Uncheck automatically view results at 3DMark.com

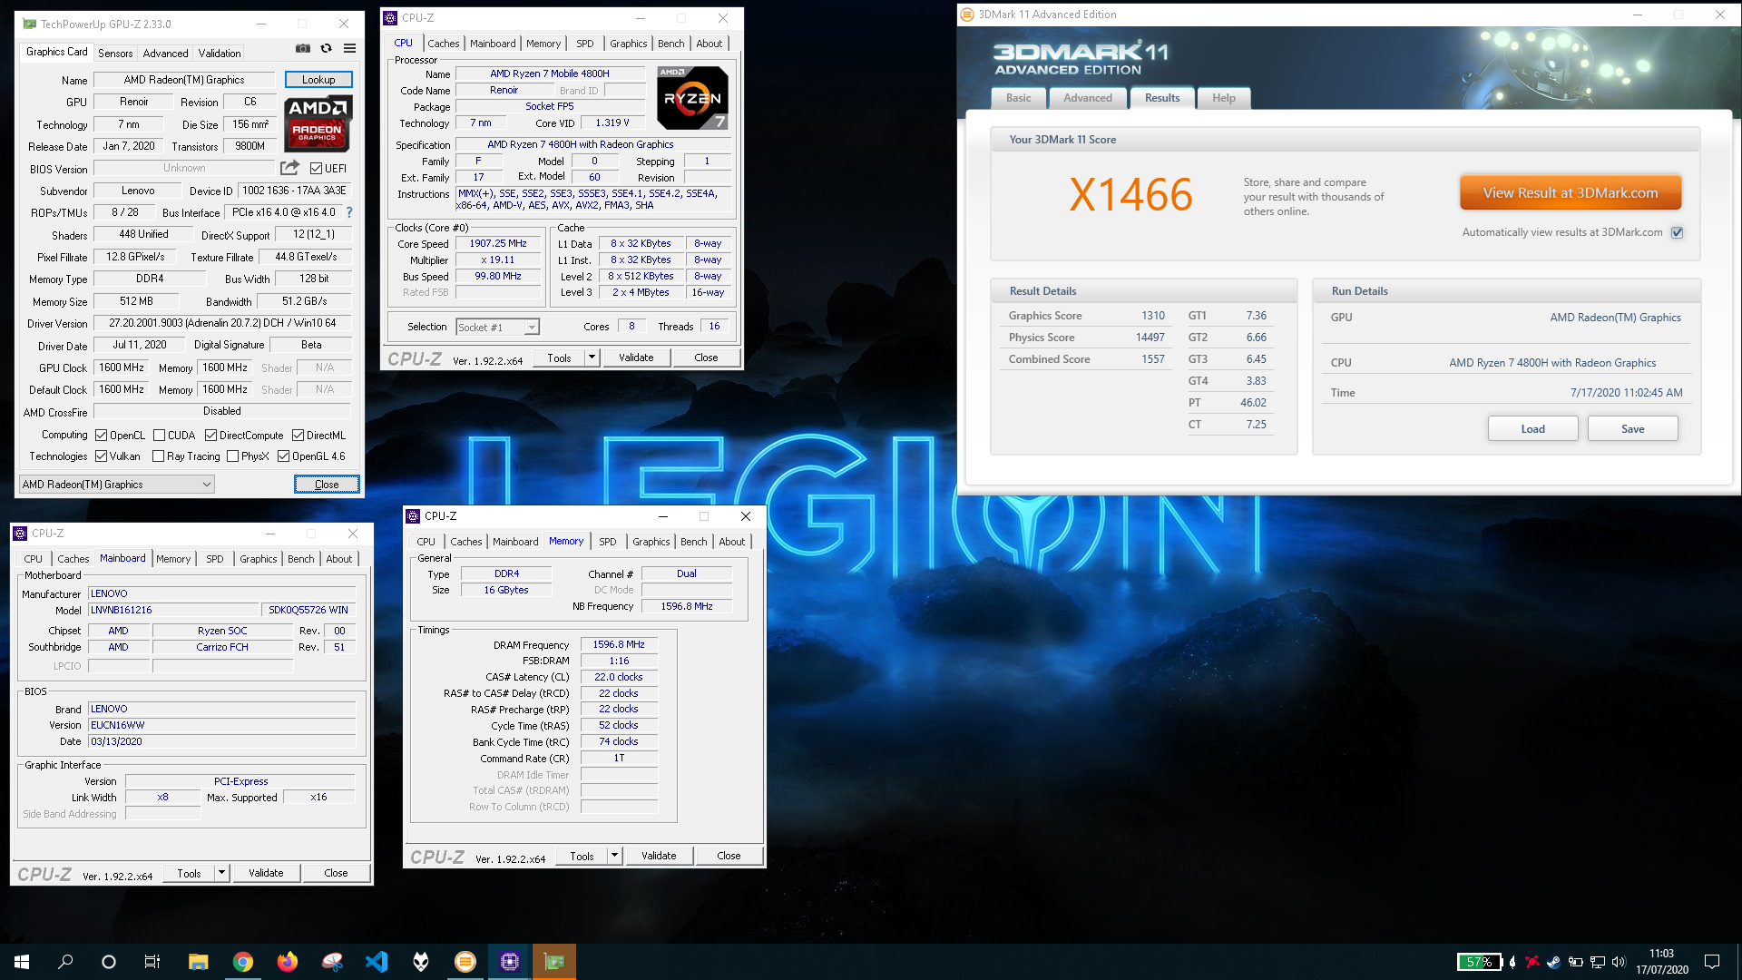(1678, 232)
